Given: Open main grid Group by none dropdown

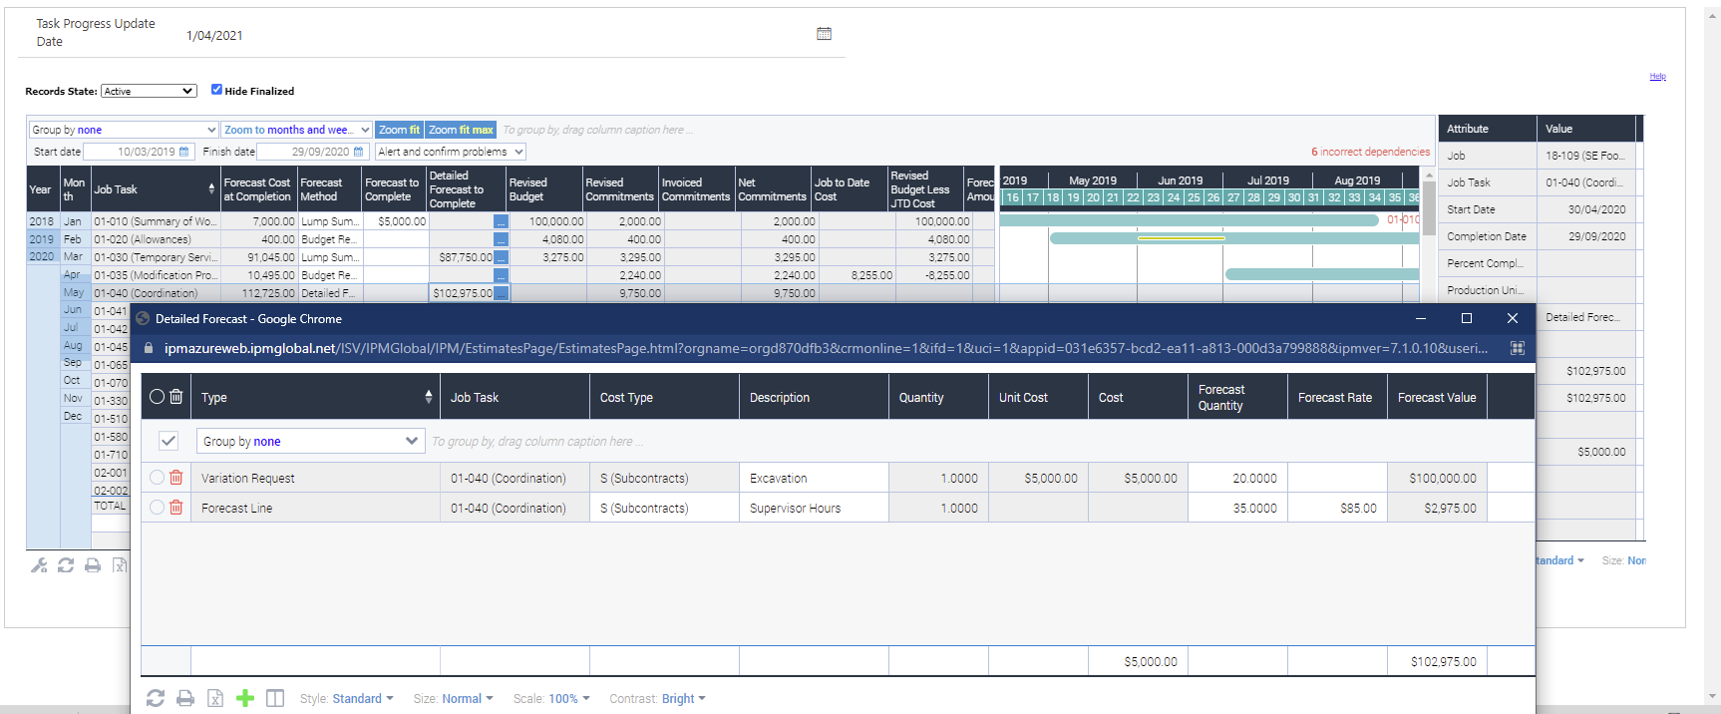Looking at the screenshot, I should coord(124,130).
